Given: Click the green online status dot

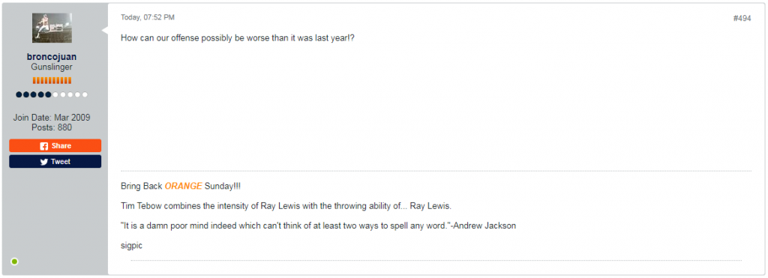Looking at the screenshot, I should pyautogui.click(x=15, y=262).
